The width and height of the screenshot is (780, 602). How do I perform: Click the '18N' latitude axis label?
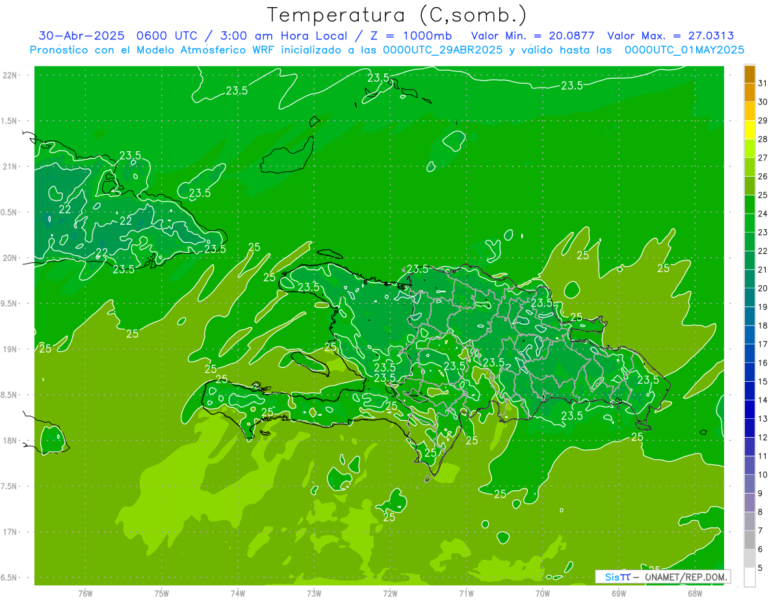point(9,441)
